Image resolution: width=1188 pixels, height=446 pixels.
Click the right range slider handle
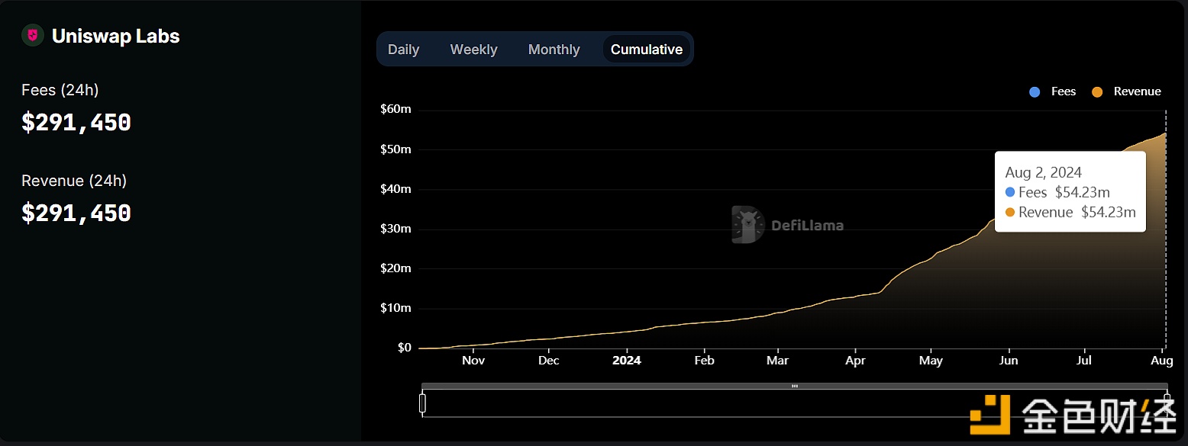(1167, 403)
